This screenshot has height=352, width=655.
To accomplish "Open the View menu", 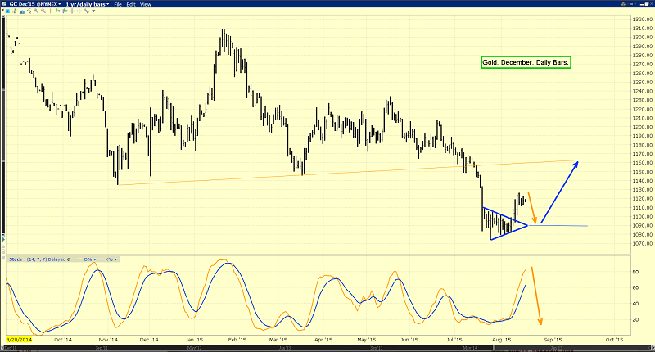I will (x=146, y=4).
